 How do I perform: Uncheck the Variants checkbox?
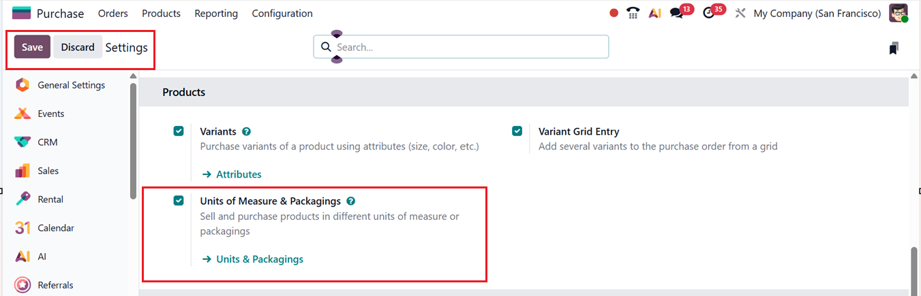coord(179,131)
